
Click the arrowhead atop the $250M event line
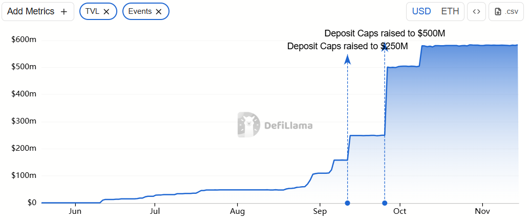pos(347,59)
